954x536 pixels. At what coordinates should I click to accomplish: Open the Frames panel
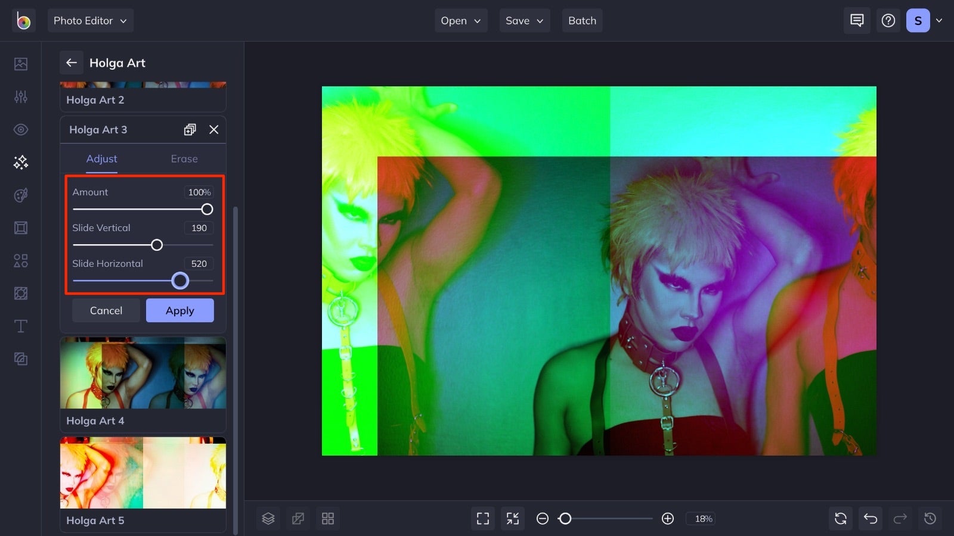click(x=20, y=228)
